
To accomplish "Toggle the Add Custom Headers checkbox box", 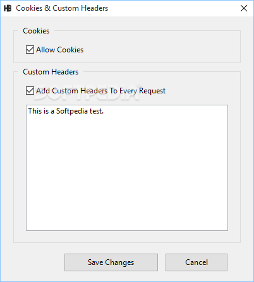I will 30,91.
